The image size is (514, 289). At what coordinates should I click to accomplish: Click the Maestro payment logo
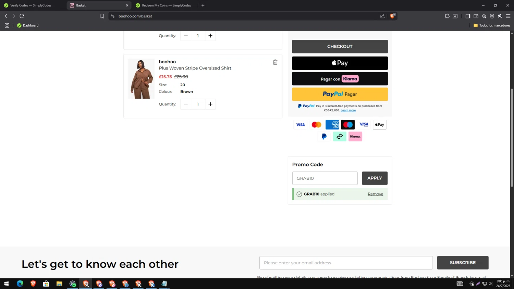[x=348, y=125]
